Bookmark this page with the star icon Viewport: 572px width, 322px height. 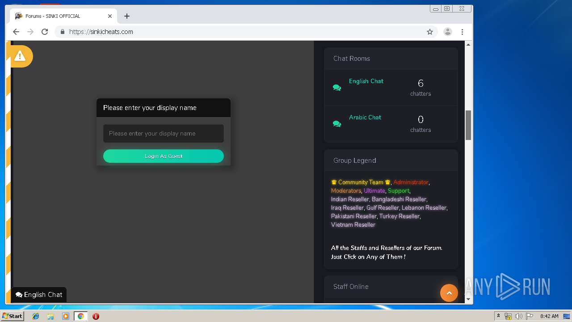pos(430,32)
